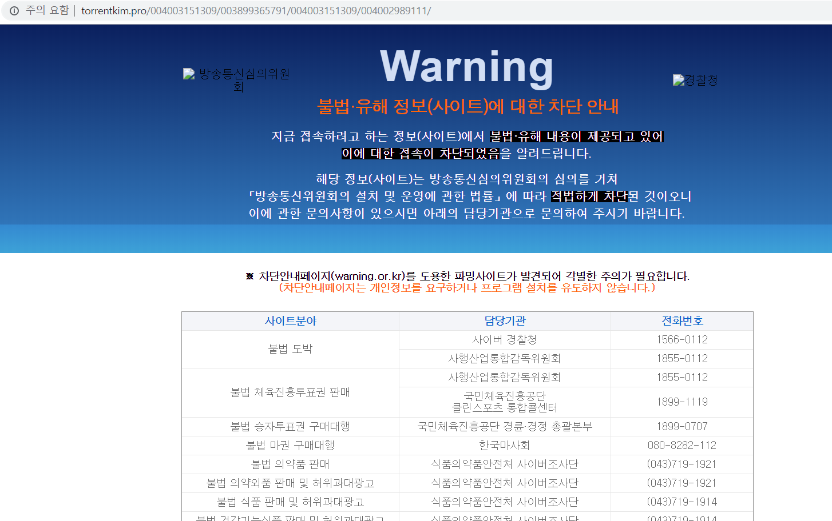Click the 한국마사회 cell
The width and height of the screenshot is (832, 521).
[x=505, y=446]
